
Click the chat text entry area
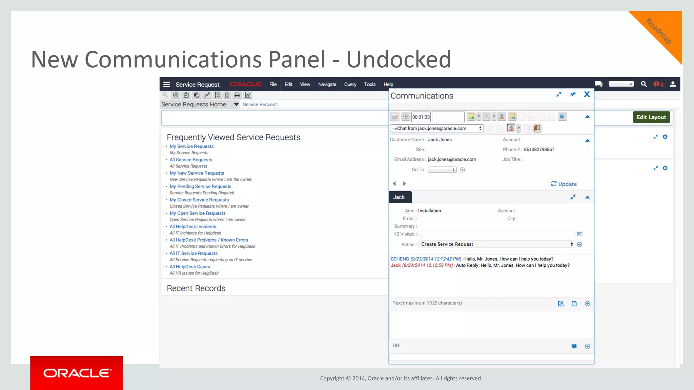[x=491, y=325]
